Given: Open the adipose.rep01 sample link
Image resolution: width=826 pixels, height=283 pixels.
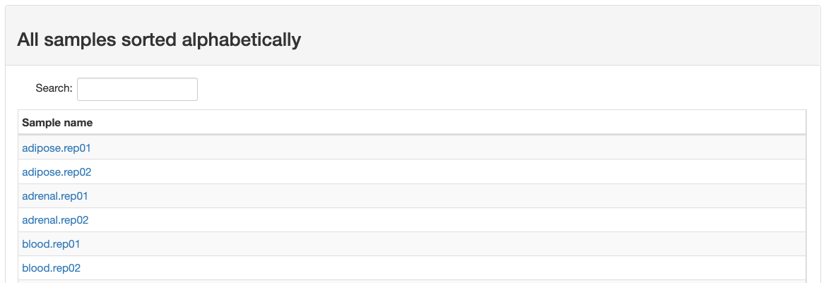Looking at the screenshot, I should 57,148.
